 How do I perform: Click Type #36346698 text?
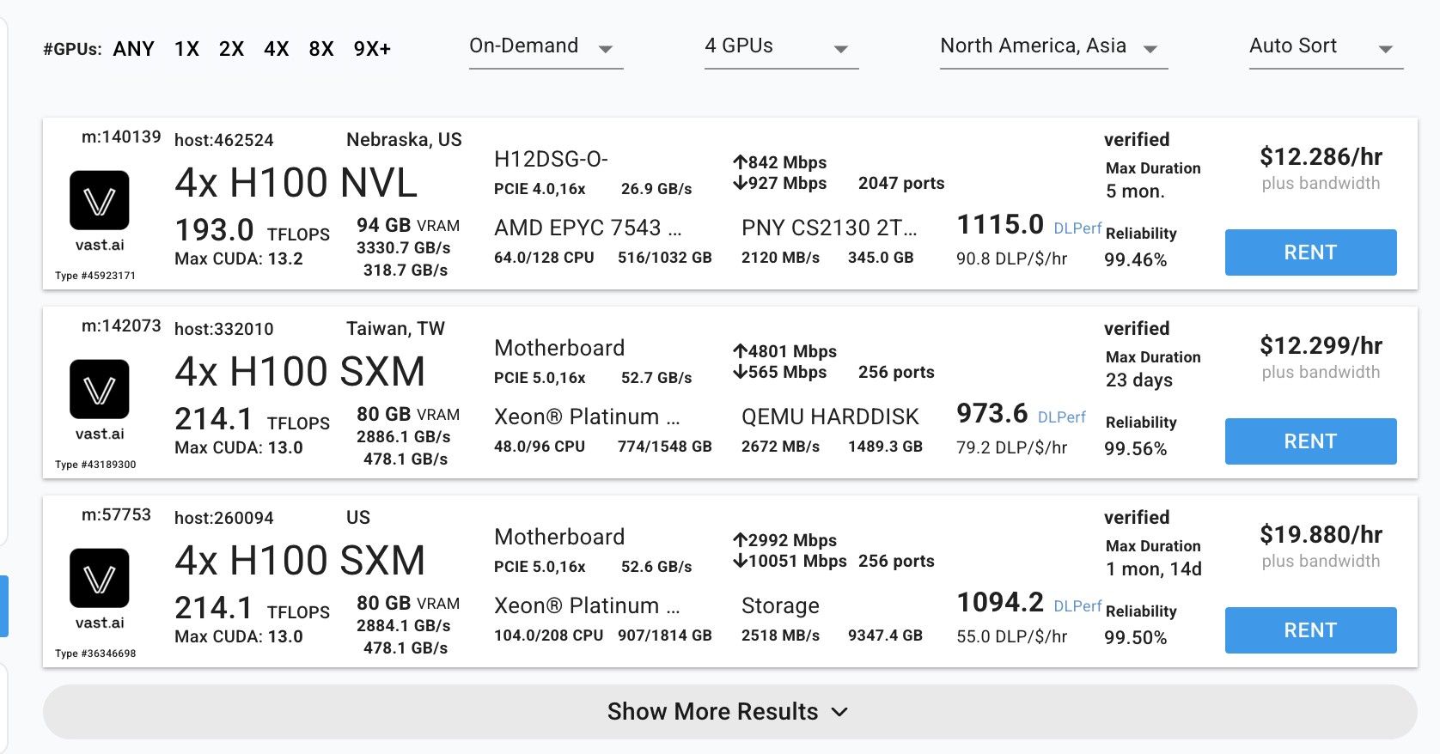(x=95, y=654)
